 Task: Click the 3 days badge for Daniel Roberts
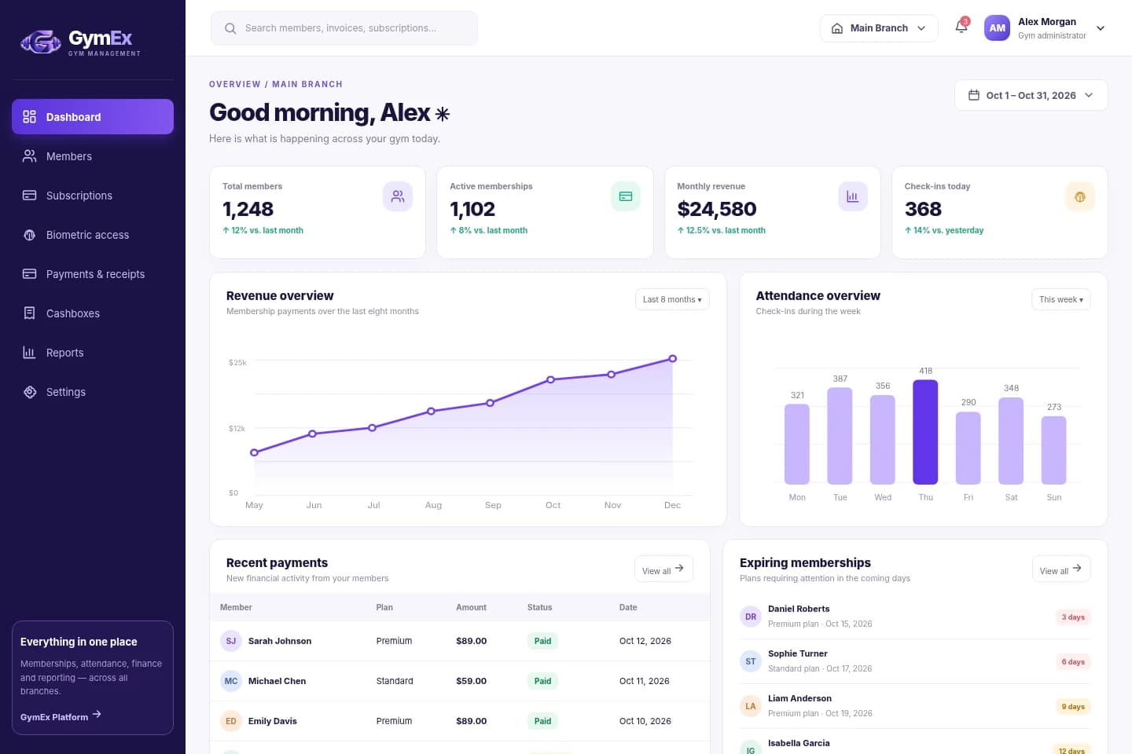pos(1072,617)
